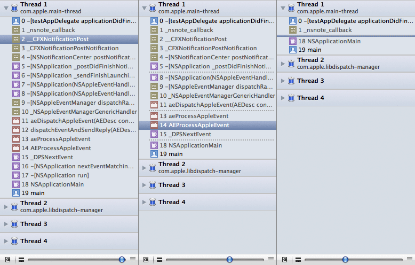The width and height of the screenshot is (415, 265).
Task: Click the briefcase icon of frame 14 in middle panel
Action: click(154, 125)
